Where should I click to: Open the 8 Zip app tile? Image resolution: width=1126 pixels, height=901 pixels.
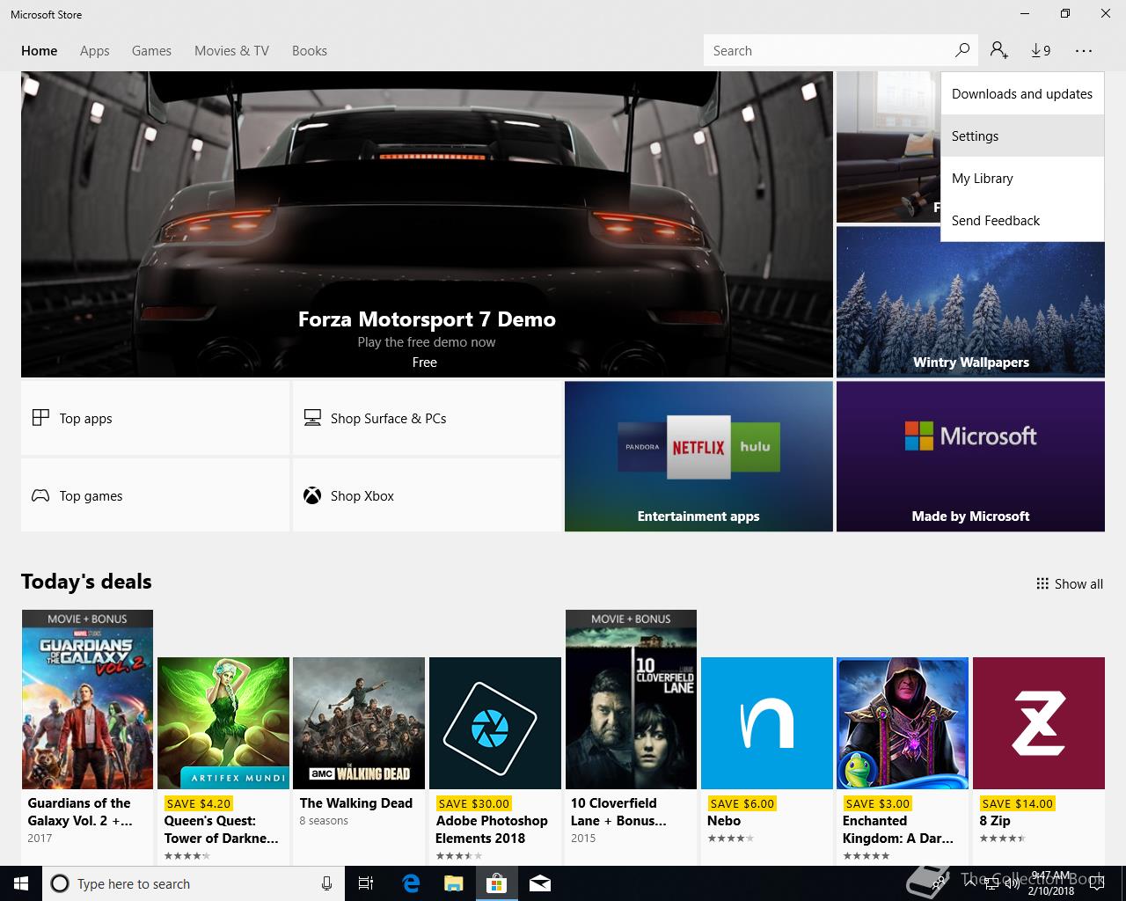pyautogui.click(x=1039, y=723)
